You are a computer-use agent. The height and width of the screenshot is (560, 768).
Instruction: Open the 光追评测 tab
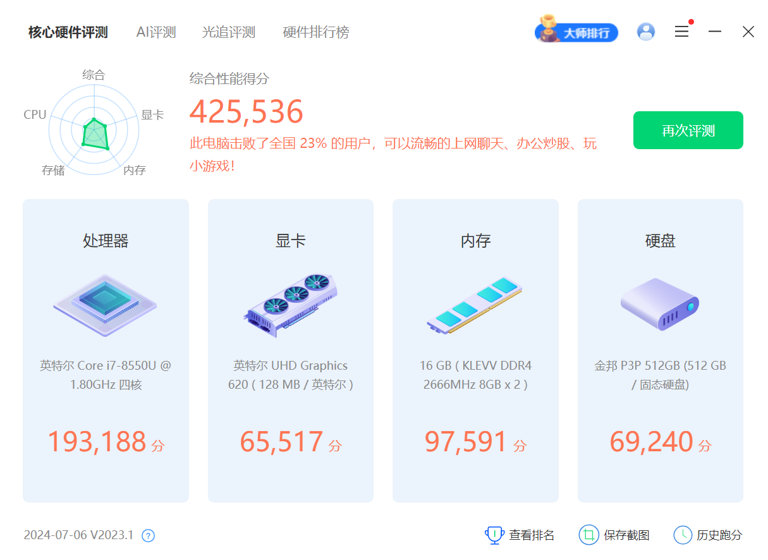229,32
